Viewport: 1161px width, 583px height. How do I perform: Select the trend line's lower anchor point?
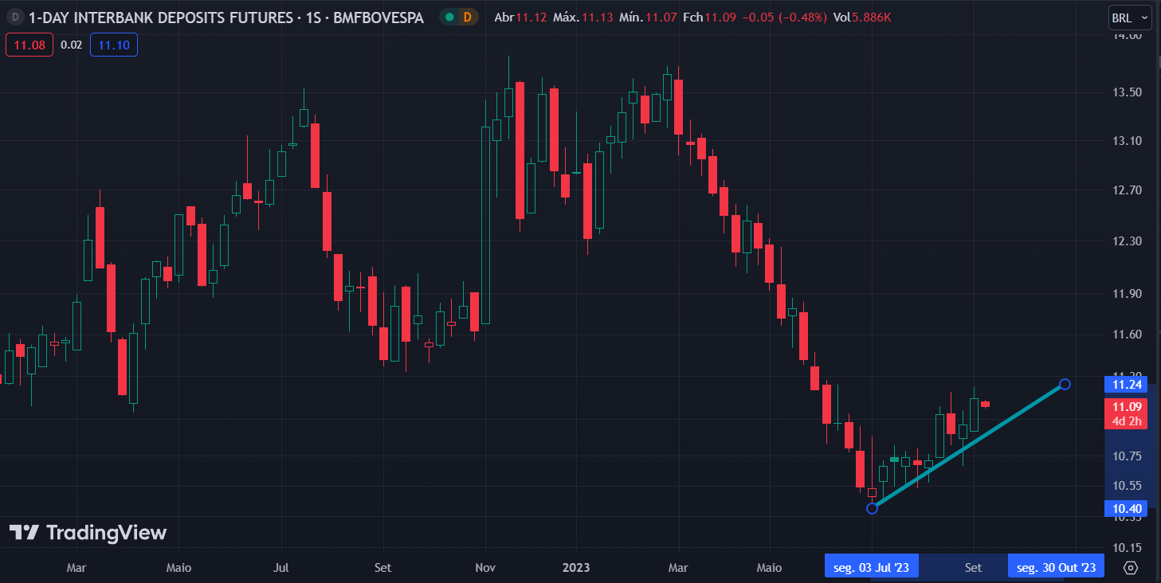click(x=872, y=508)
